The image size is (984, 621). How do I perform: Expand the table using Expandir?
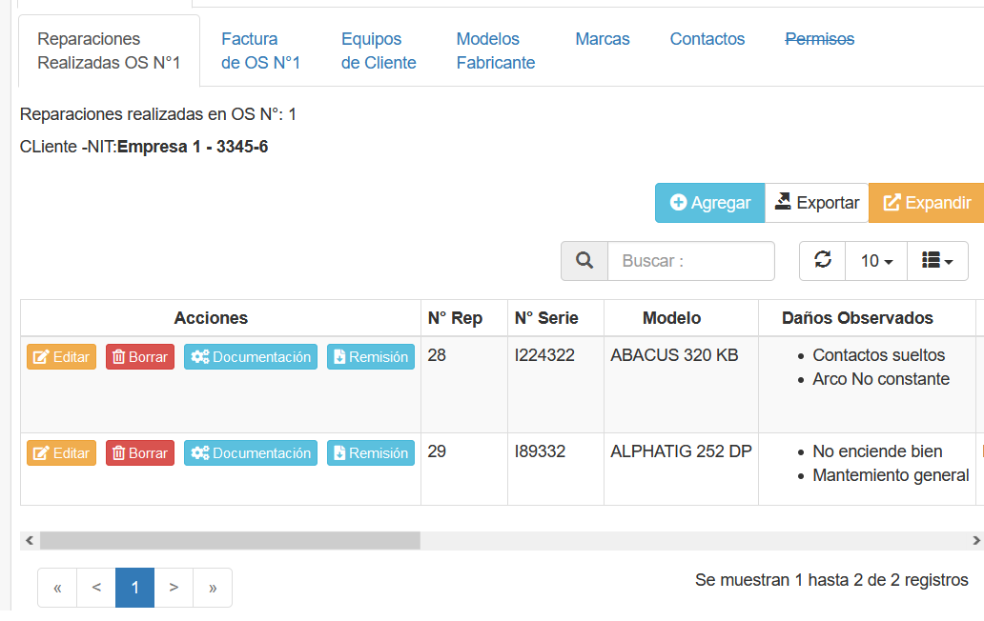[926, 203]
